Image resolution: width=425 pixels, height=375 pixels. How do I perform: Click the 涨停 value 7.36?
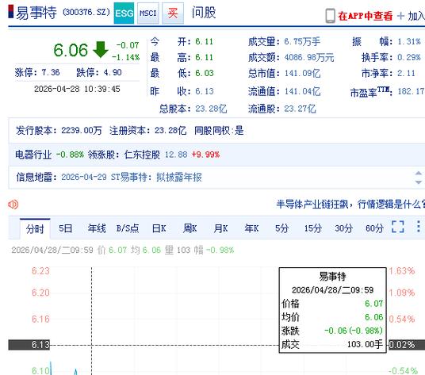point(51,72)
